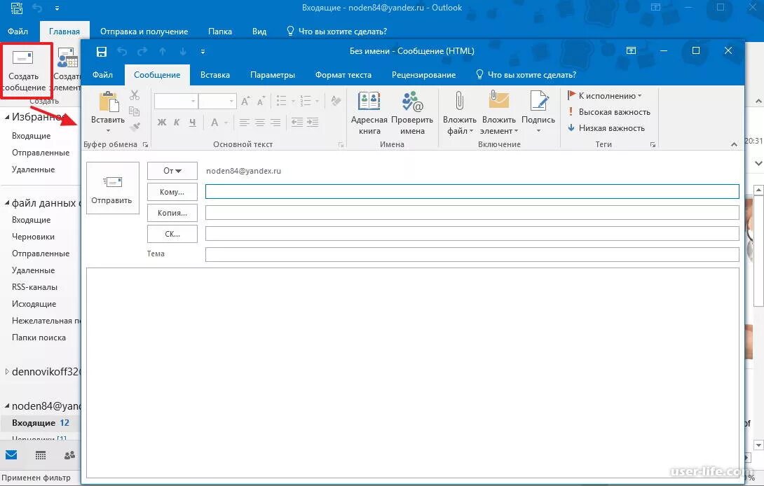Click into the Кому address field
Screen dimensions: 764x486
point(472,191)
